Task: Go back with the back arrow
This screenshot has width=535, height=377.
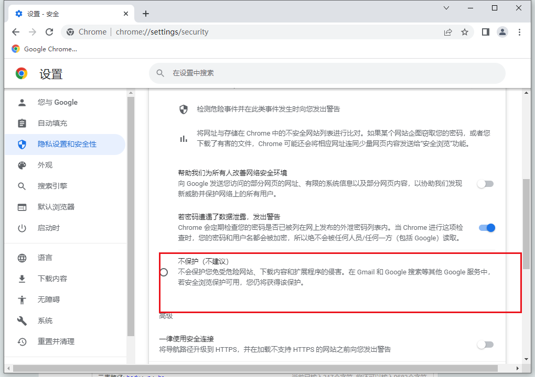Action: (16, 32)
